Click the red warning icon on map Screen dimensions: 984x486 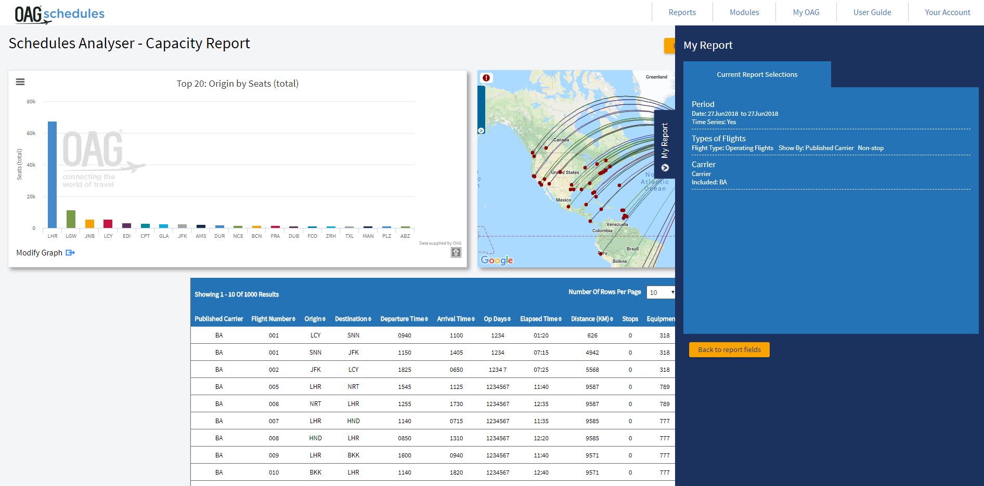(x=486, y=78)
